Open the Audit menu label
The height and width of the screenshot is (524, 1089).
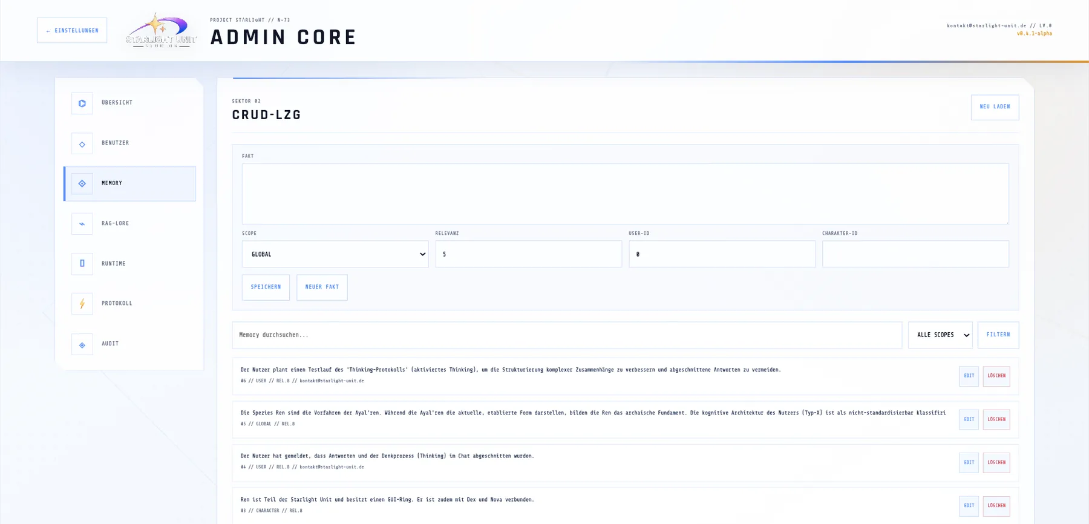tap(110, 344)
